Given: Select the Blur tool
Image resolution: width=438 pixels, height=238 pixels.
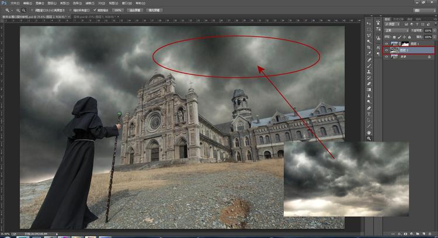Looking at the screenshot, I should click(x=369, y=96).
